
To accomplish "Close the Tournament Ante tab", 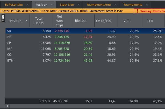I will 116,5.
